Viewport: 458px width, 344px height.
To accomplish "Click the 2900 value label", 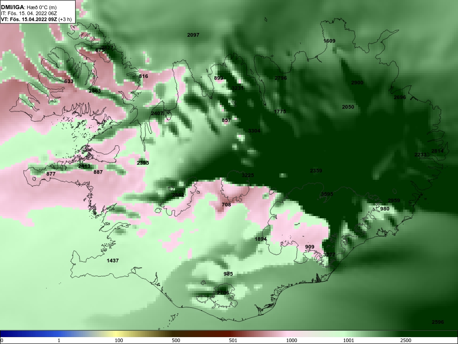I will click(357, 83).
